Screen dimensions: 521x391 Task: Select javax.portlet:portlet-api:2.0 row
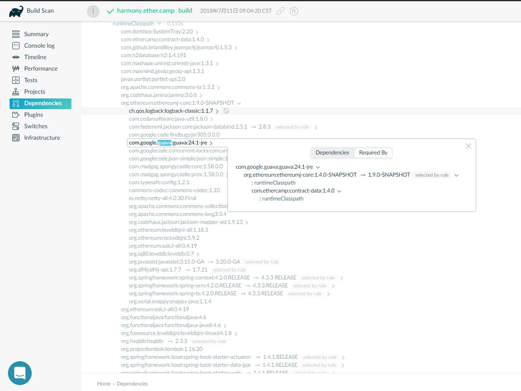click(x=153, y=79)
